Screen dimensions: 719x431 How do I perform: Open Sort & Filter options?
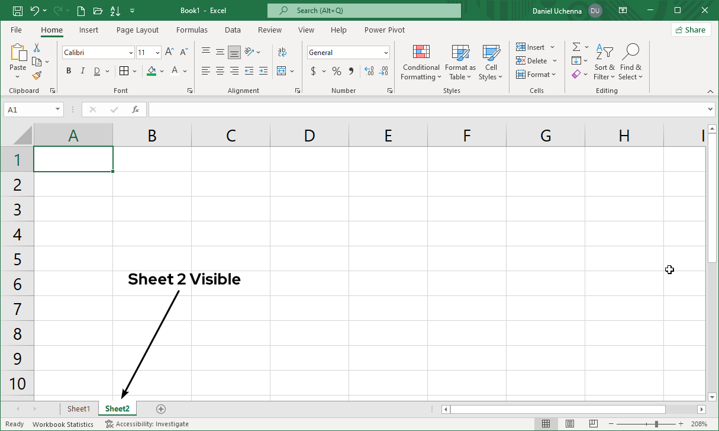coord(604,62)
